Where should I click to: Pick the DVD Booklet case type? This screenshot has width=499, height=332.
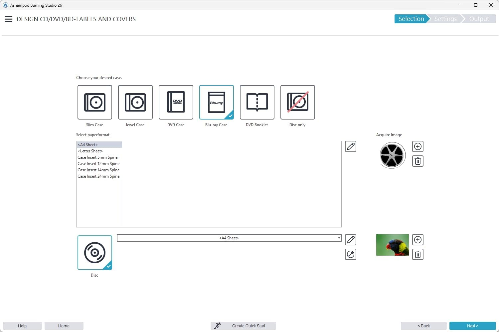pos(257,102)
